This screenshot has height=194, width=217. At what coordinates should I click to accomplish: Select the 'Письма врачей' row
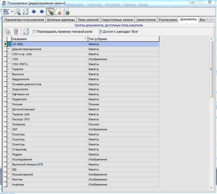tap(83, 174)
